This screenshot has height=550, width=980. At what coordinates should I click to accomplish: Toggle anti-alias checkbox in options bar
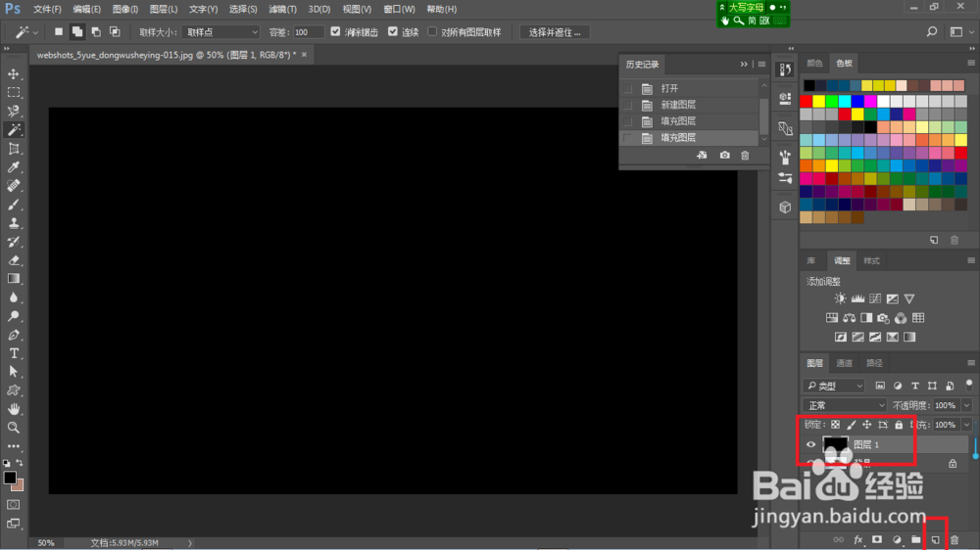(x=335, y=31)
